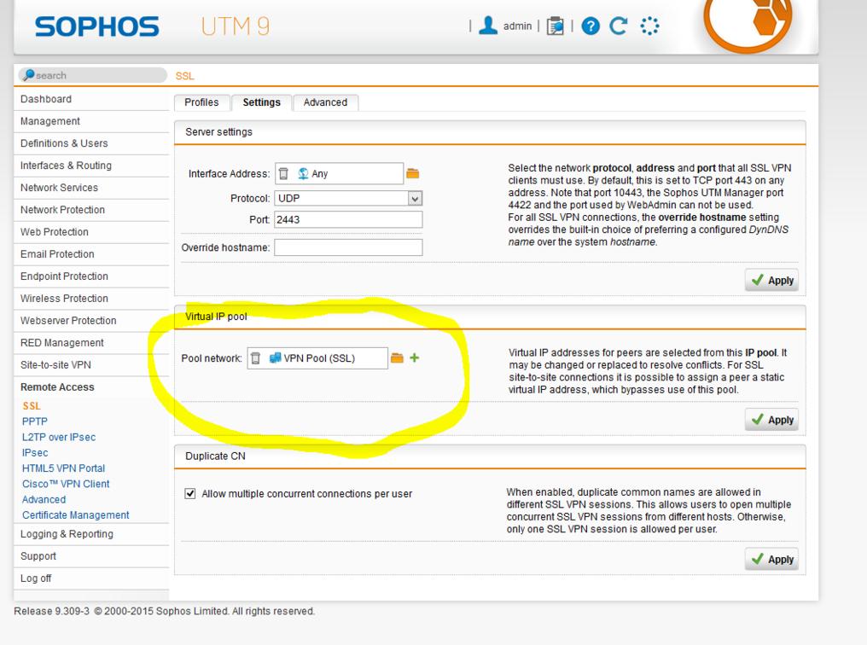Click the dotted spinner icon in header

[x=649, y=26]
